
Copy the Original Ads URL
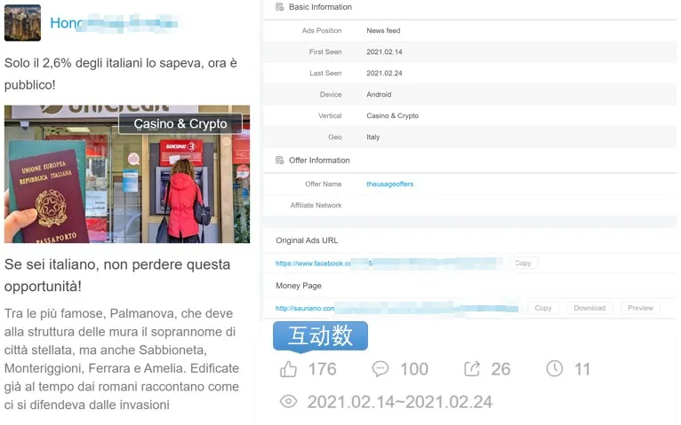[523, 263]
